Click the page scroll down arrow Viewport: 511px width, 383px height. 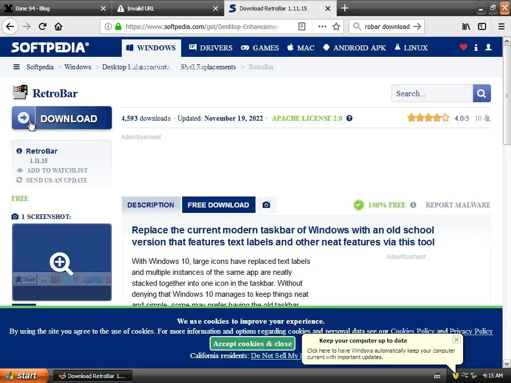(x=507, y=364)
